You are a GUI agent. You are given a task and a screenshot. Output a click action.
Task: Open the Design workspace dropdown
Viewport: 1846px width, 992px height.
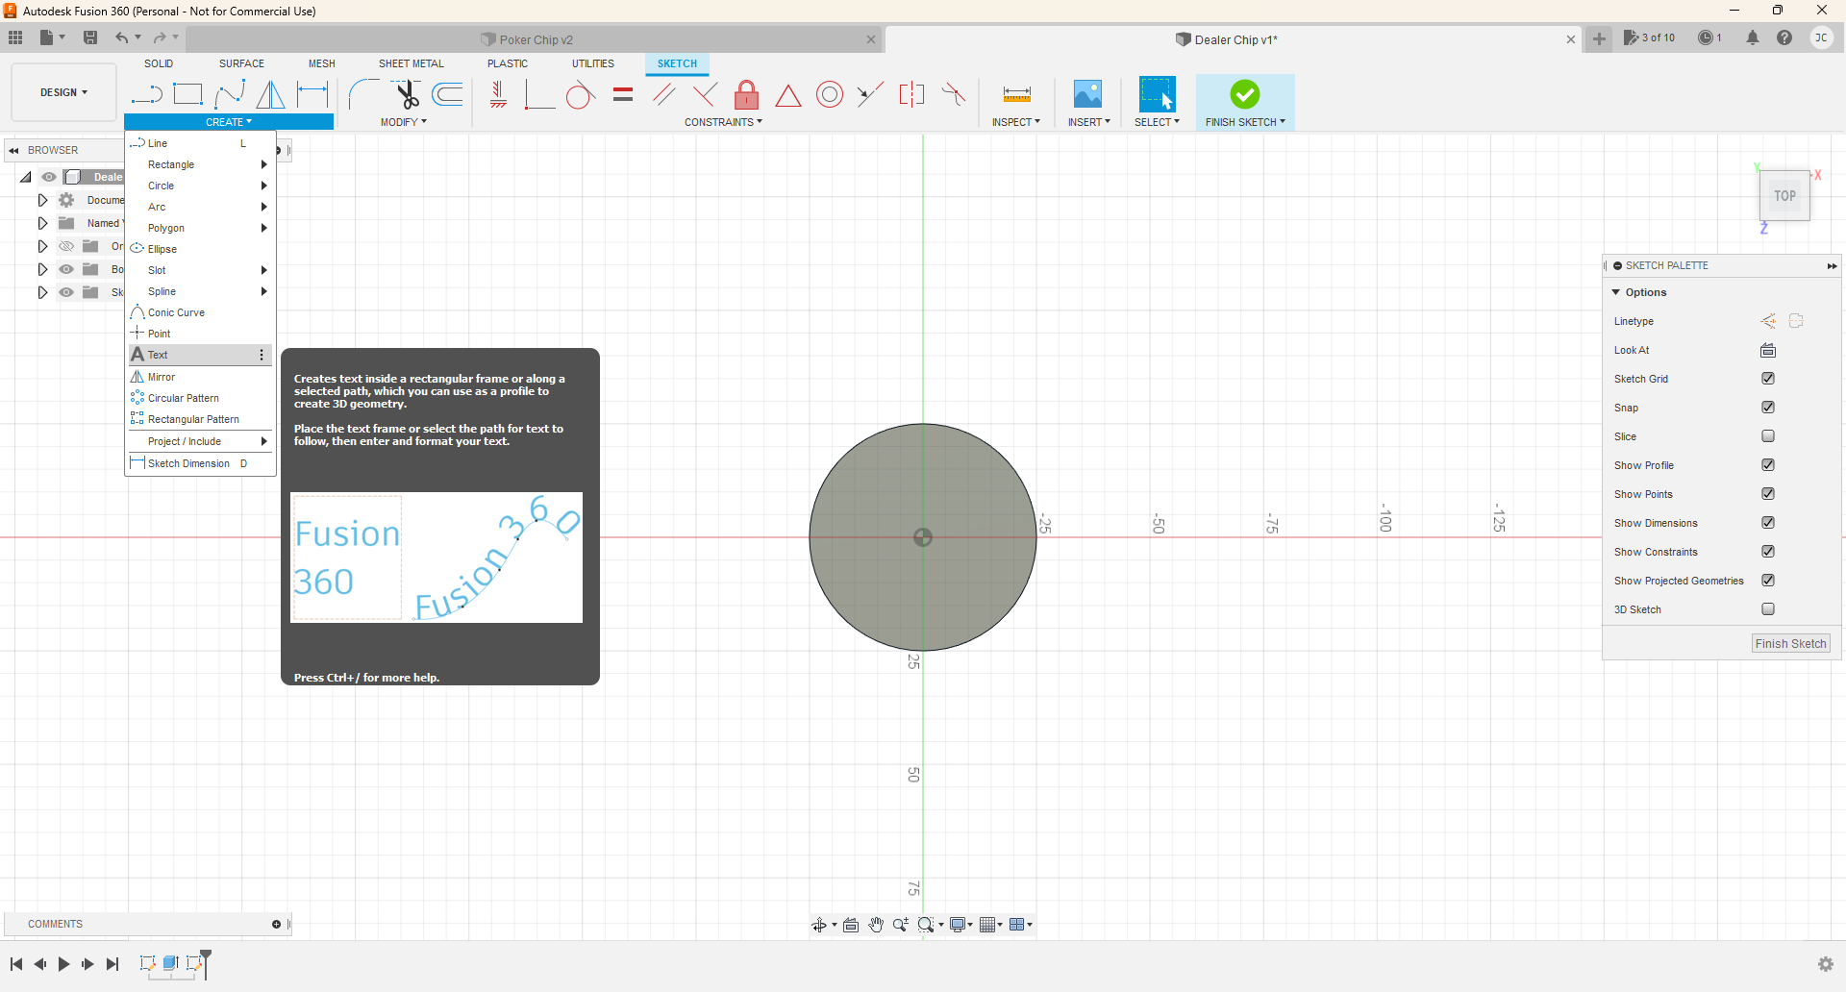click(x=63, y=92)
